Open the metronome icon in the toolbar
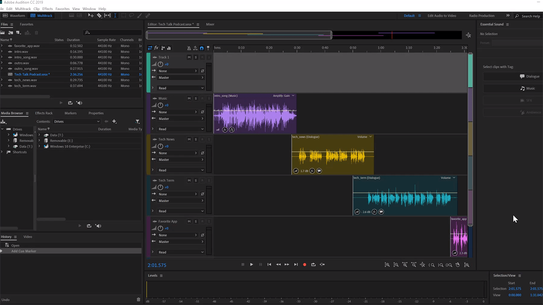This screenshot has height=305, width=543. 189,48
